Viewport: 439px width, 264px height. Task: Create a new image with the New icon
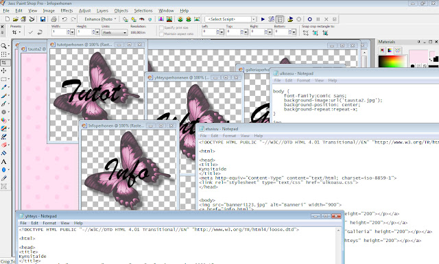click(8, 19)
